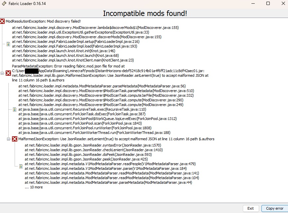This screenshot has width=288, height=213.
Task: Click the Incompatible mods found heading
Action: click(x=145, y=13)
